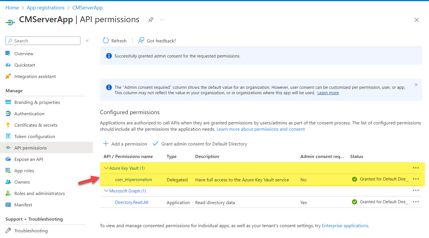Open the Overview menu item
Image resolution: width=429 pixels, height=238 pixels.
[x=24, y=54]
